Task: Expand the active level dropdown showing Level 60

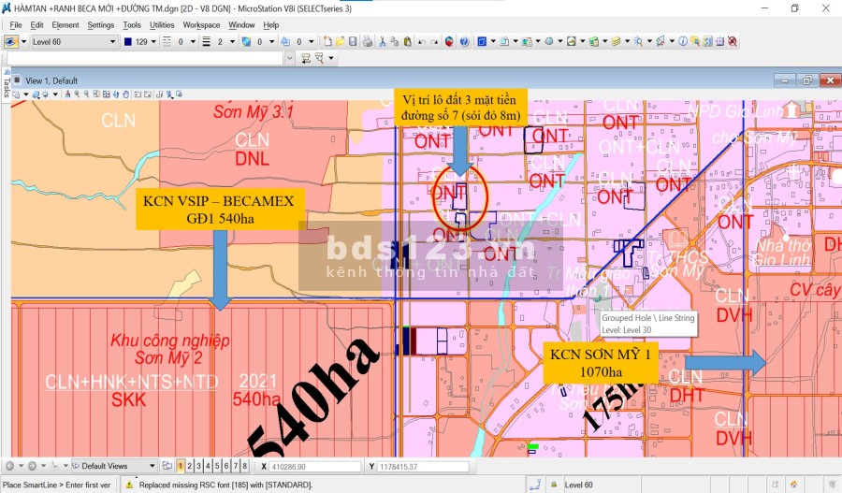Action: [112, 41]
